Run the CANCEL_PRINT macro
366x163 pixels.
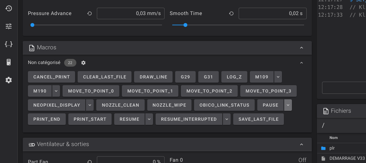(x=51, y=77)
